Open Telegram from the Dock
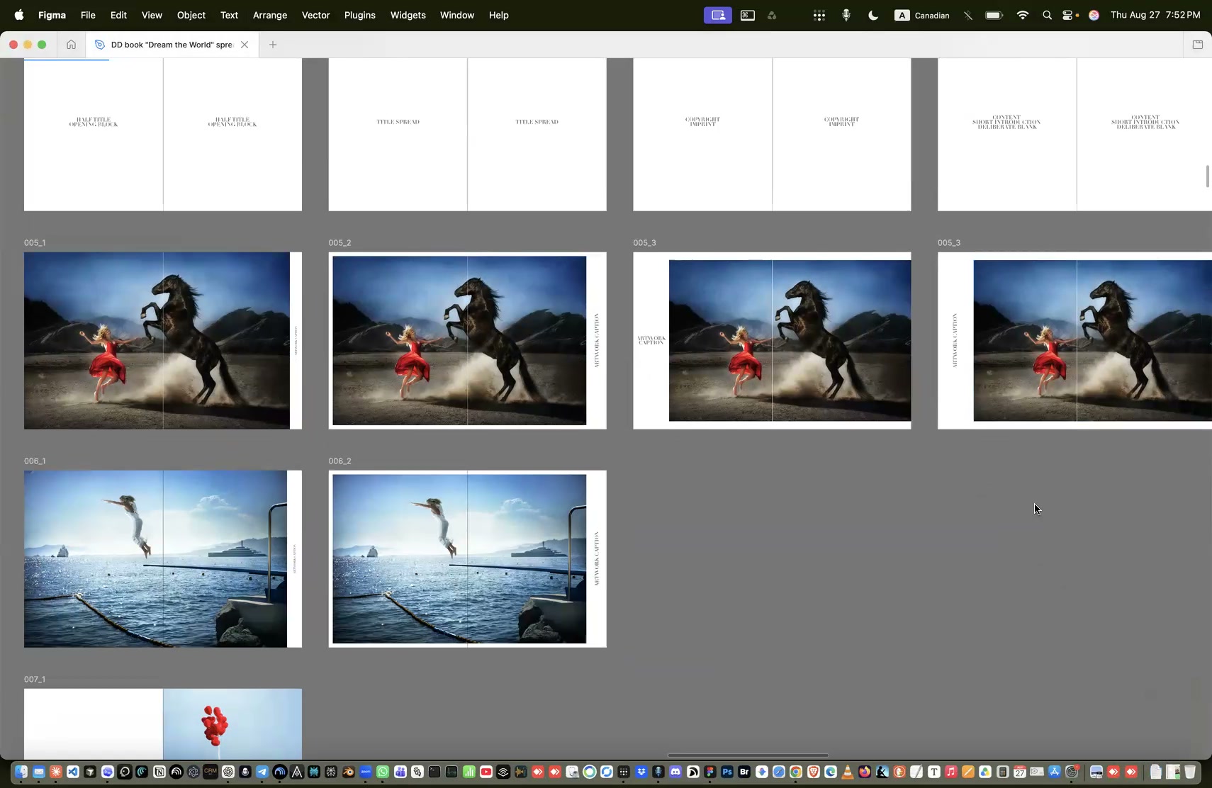The image size is (1212, 788). point(262,772)
